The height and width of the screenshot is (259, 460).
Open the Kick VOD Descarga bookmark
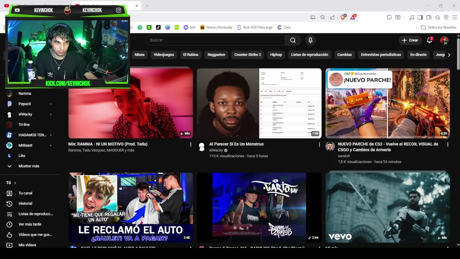coord(254,27)
